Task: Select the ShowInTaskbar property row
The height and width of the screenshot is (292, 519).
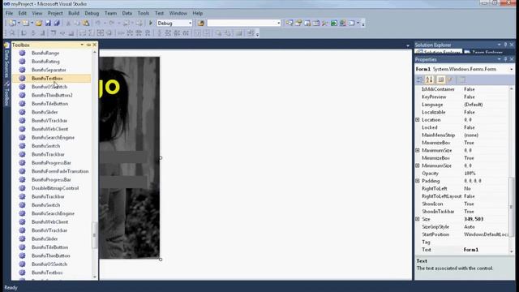Action: [x=461, y=212]
